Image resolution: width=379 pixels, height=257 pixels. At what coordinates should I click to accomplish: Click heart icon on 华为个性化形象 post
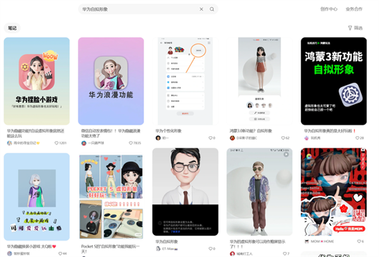(210, 138)
